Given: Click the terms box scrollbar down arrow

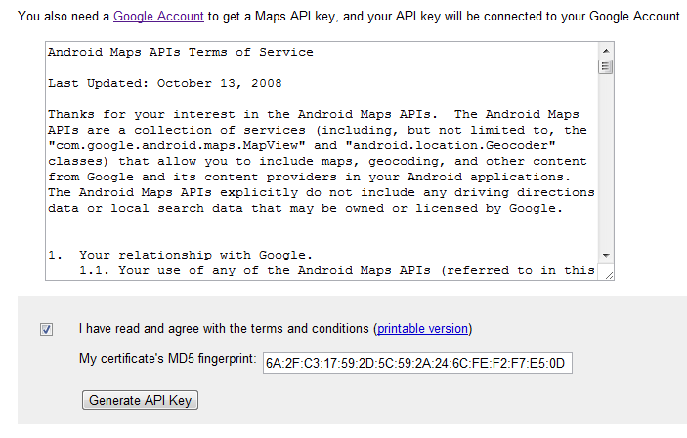Looking at the screenshot, I should pos(606,256).
